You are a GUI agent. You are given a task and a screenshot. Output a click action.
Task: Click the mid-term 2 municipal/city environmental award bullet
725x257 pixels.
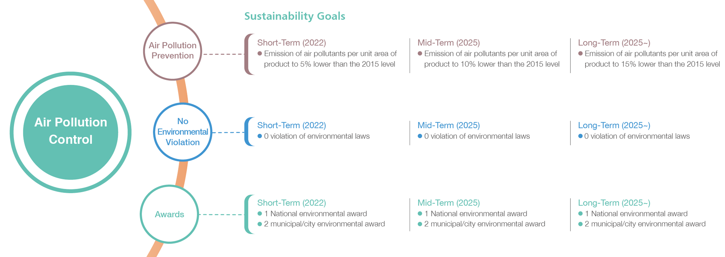[x=481, y=224]
